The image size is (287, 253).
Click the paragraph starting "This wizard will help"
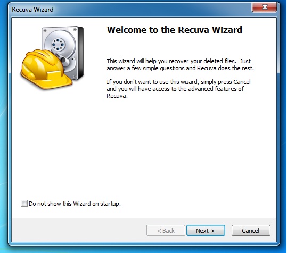[181, 64]
